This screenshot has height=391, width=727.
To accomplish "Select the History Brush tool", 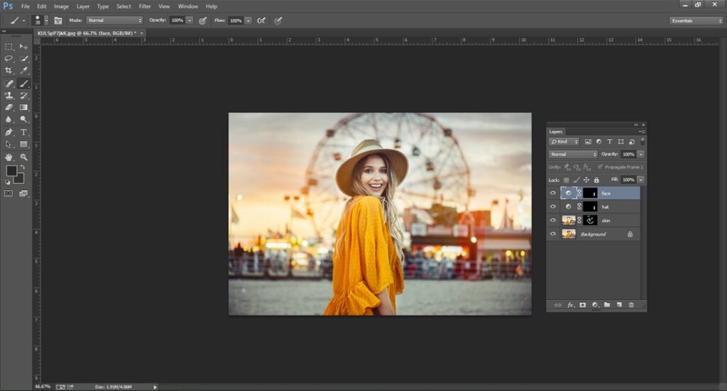I will [23, 95].
